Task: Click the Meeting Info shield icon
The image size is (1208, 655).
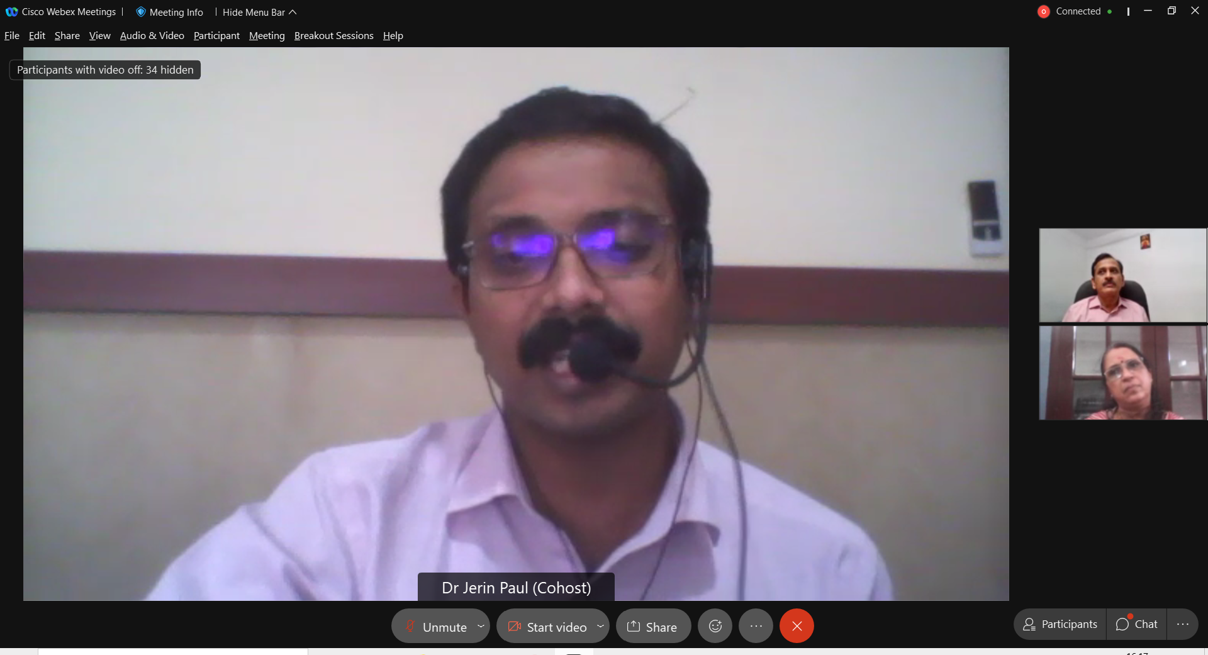Action: point(141,12)
